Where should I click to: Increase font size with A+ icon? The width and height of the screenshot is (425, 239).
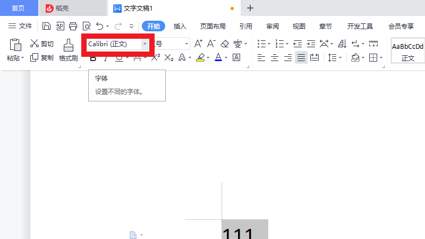198,44
